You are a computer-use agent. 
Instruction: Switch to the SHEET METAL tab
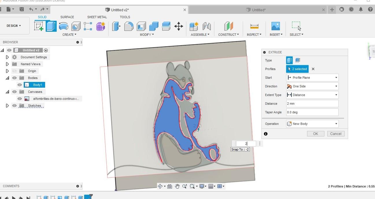pos(97,17)
